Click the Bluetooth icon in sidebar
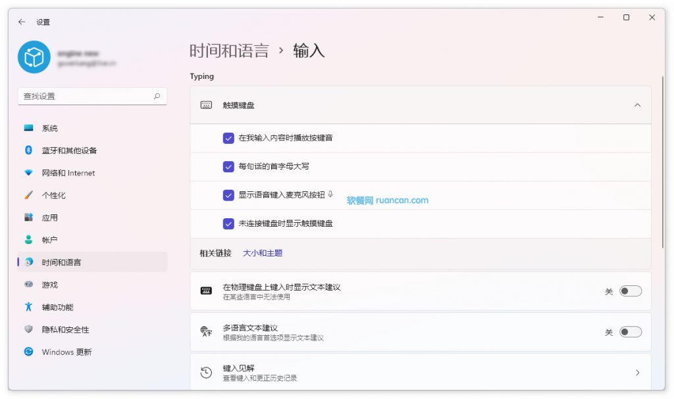Image resolution: width=674 pixels, height=399 pixels. coord(28,151)
